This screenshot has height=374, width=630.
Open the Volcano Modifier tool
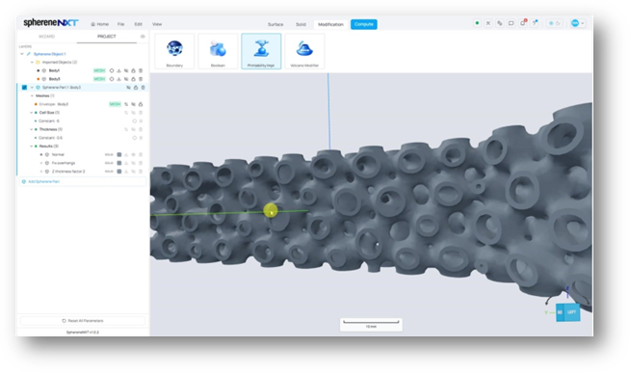(304, 51)
